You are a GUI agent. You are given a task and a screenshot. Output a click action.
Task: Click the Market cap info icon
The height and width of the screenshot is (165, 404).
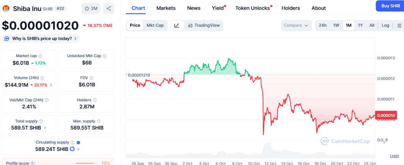pyautogui.click(x=40, y=56)
